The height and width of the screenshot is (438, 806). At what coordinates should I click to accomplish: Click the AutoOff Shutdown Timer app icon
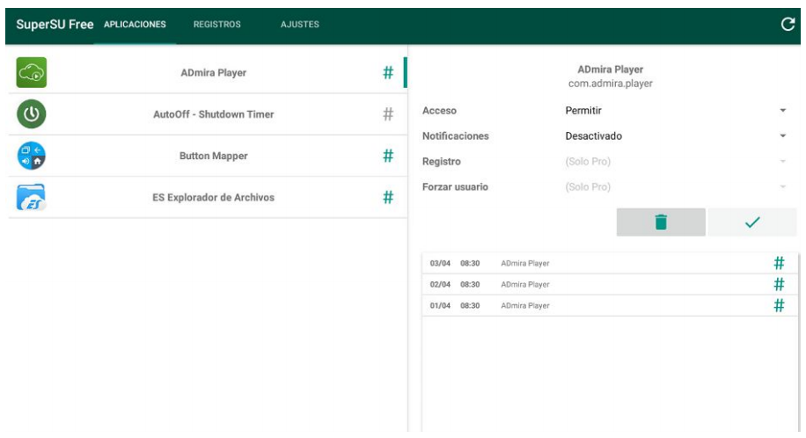tap(30, 114)
